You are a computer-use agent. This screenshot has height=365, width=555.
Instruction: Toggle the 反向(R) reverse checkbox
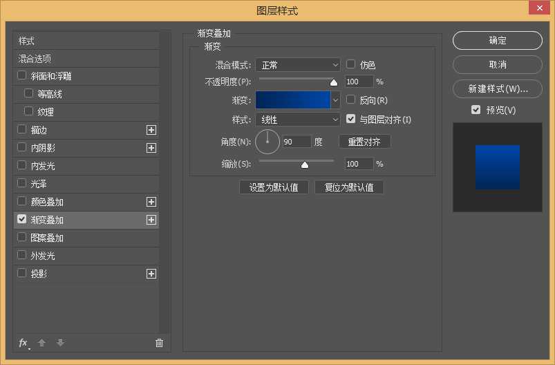[x=351, y=100]
